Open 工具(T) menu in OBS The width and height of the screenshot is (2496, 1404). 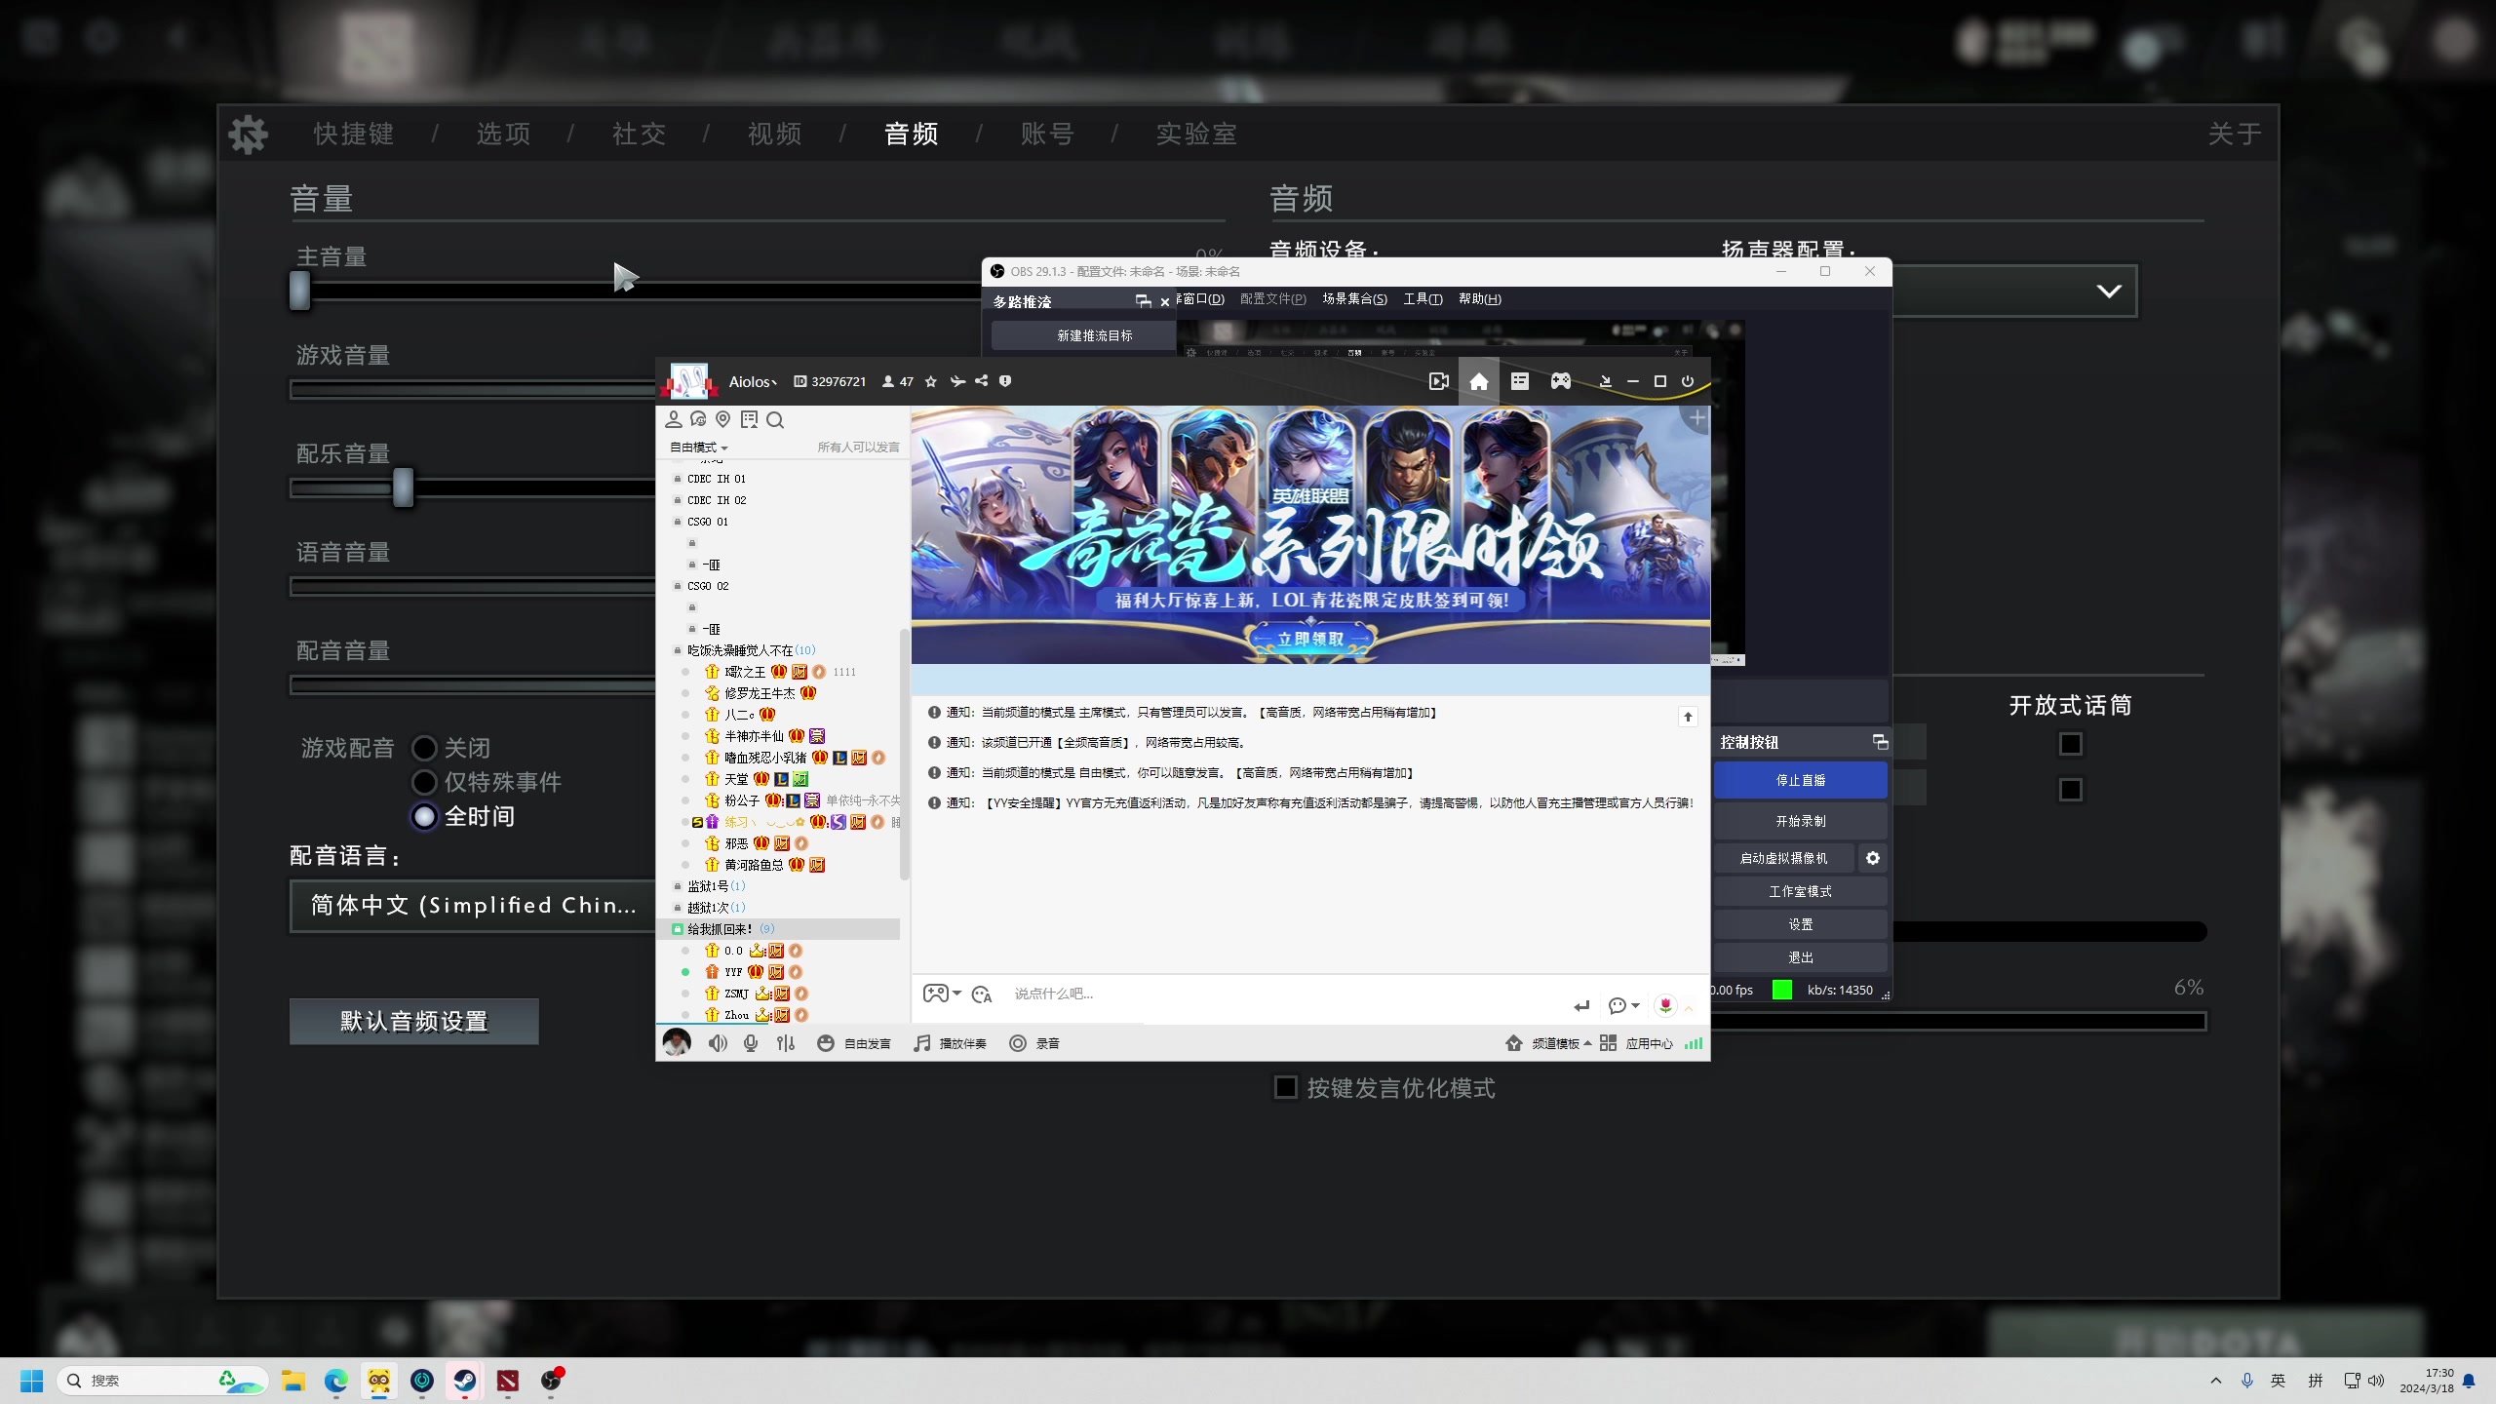click(1422, 299)
